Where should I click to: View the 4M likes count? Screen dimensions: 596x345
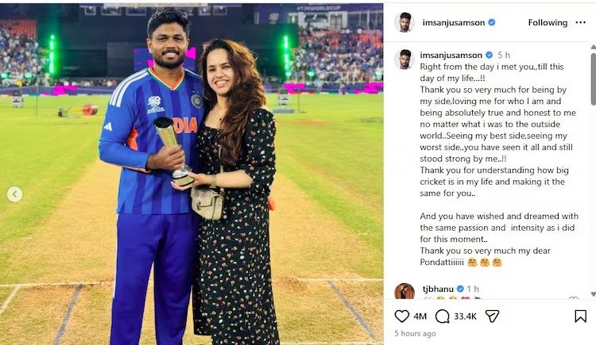(x=421, y=316)
